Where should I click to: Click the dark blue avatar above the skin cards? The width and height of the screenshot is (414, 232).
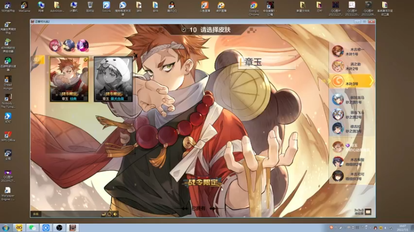[x=69, y=45]
